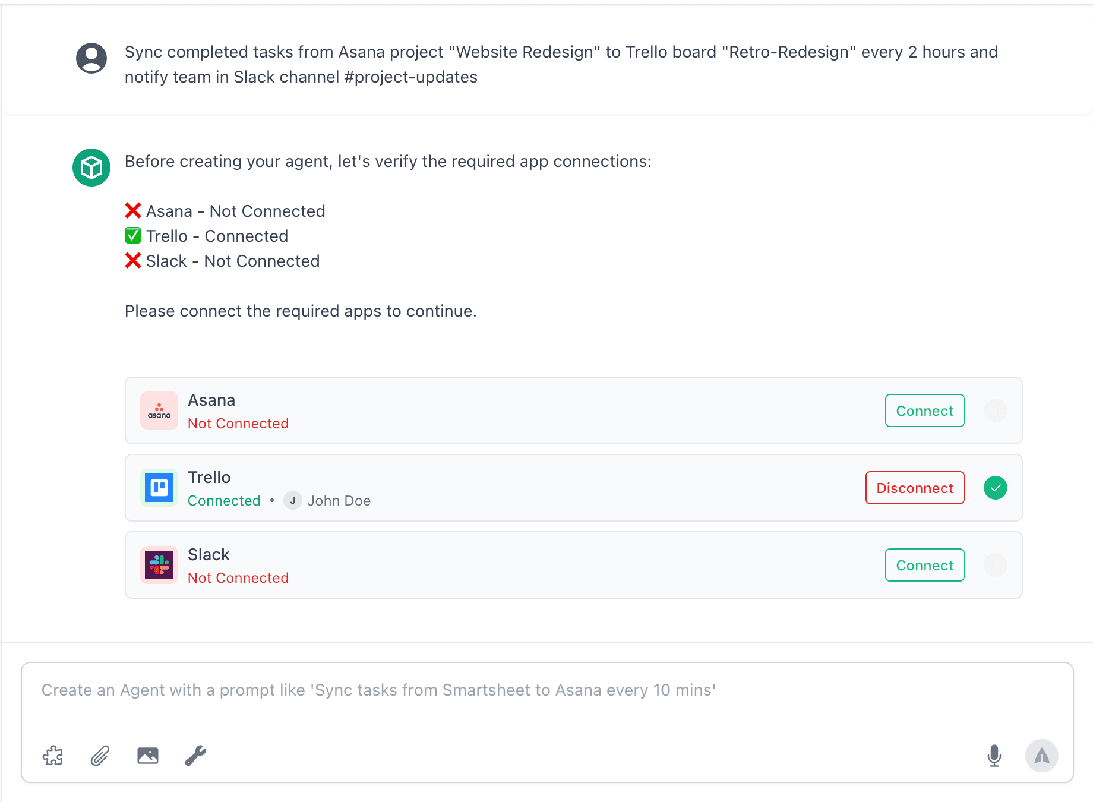Connect the Asana app

925,411
